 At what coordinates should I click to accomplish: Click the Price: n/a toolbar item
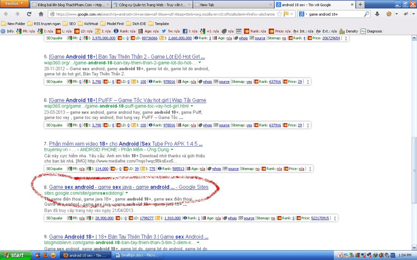(279, 31)
